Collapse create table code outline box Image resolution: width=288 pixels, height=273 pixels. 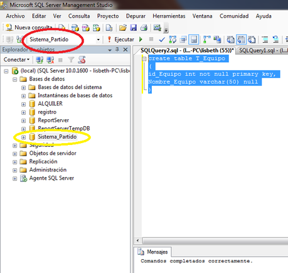point(144,59)
